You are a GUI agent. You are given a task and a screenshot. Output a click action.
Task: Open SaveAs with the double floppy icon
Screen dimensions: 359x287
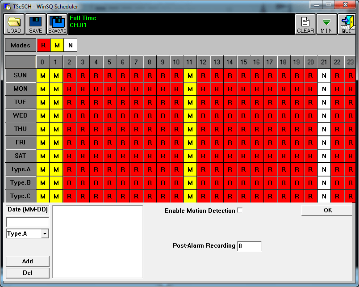pos(57,24)
